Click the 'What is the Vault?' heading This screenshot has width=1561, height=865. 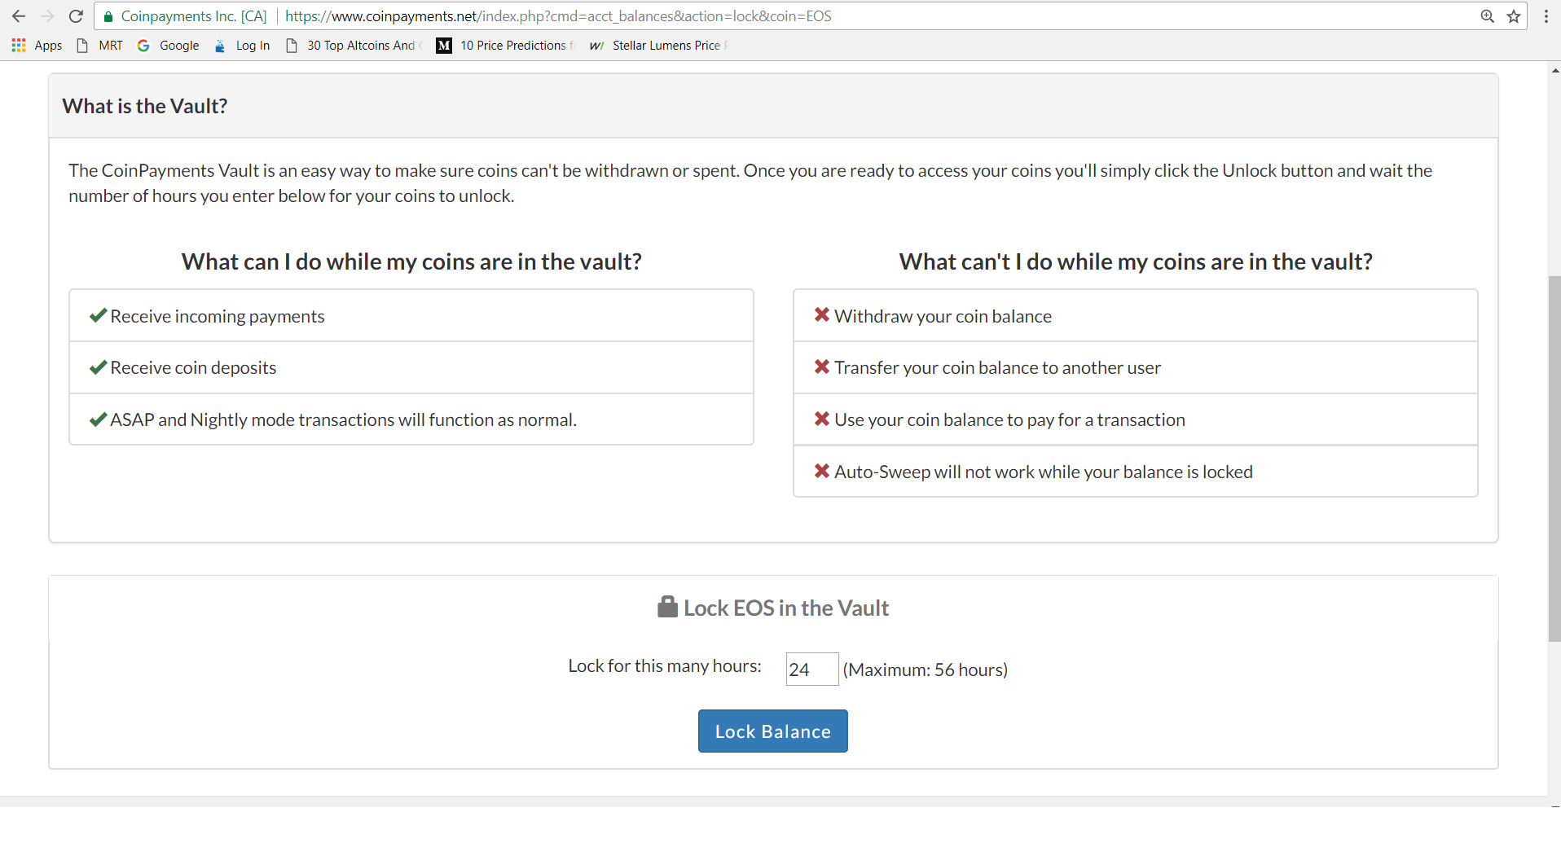click(145, 106)
